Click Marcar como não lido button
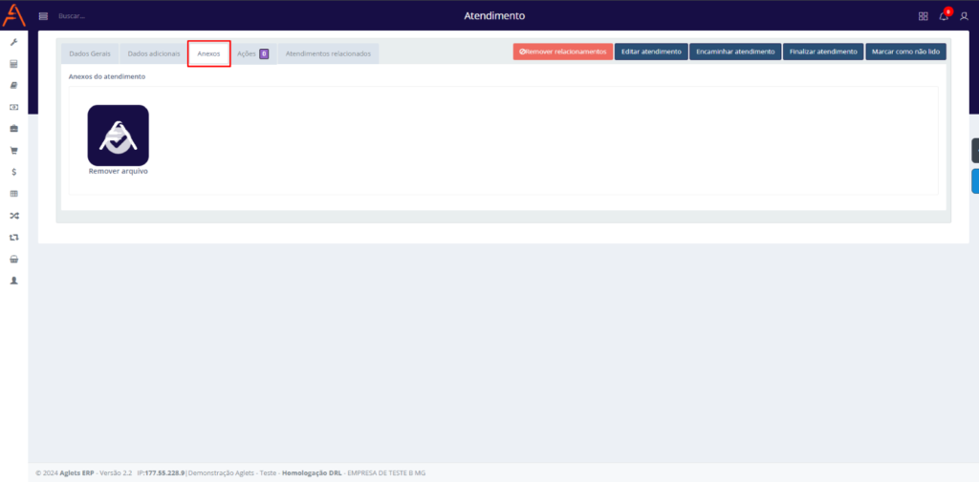The image size is (979, 482). [905, 52]
